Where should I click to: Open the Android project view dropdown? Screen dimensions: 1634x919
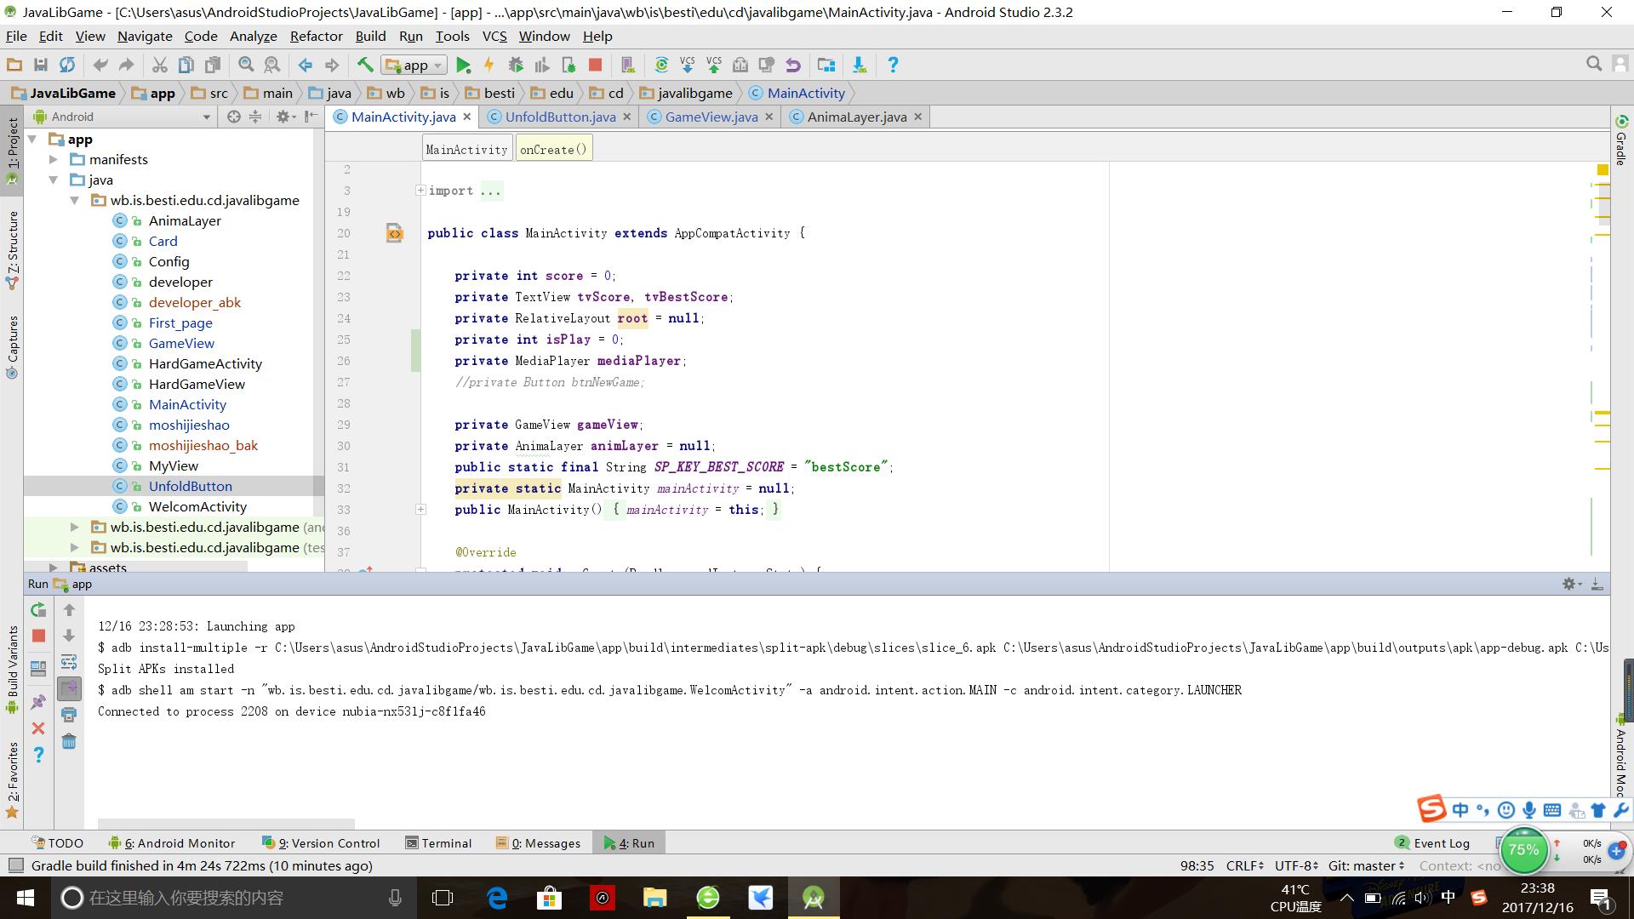click(x=123, y=117)
